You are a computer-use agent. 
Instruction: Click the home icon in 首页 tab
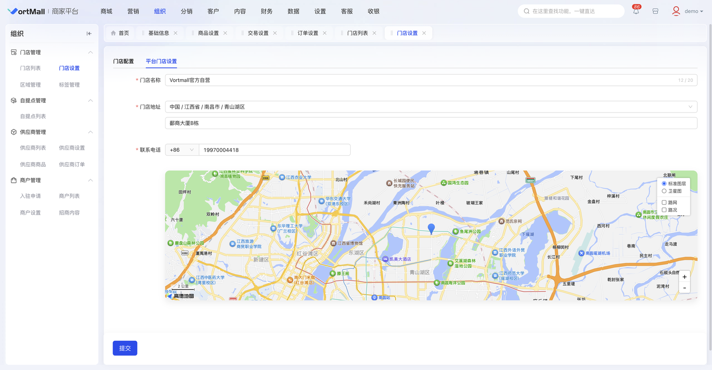[113, 33]
